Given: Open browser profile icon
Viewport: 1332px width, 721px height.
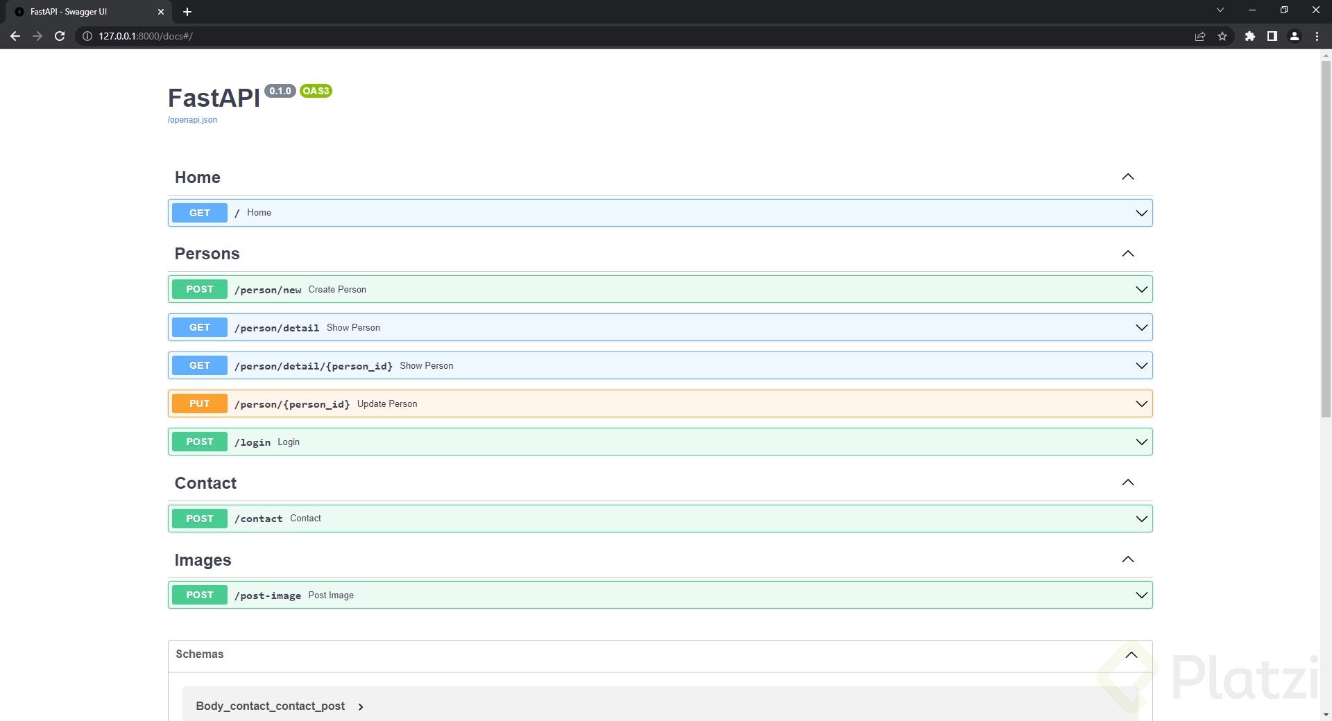Looking at the screenshot, I should (1295, 36).
